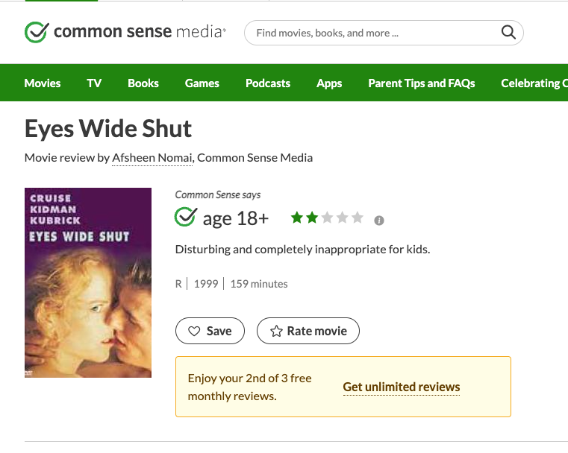Screen dimensions: 568x453
Task: Open the Movies menu
Action: [43, 83]
